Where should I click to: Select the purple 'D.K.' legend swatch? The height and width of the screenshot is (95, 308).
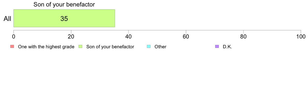[217, 46]
